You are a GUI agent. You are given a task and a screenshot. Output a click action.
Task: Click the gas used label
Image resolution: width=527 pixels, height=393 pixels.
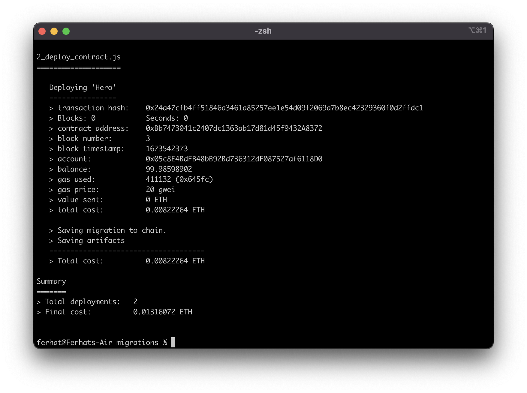click(76, 179)
